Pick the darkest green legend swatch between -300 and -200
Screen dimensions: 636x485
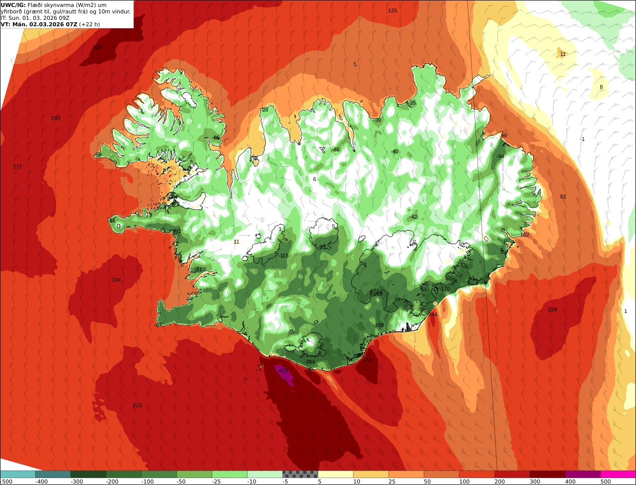click(88, 474)
